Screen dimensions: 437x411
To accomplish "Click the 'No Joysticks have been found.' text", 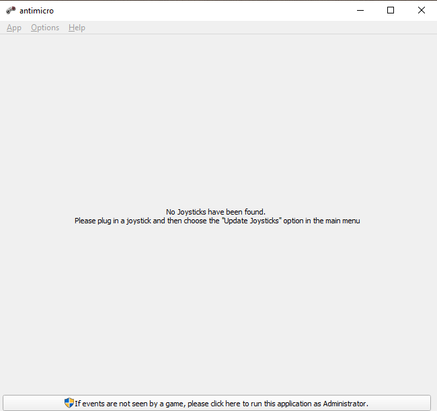I will [x=216, y=212].
